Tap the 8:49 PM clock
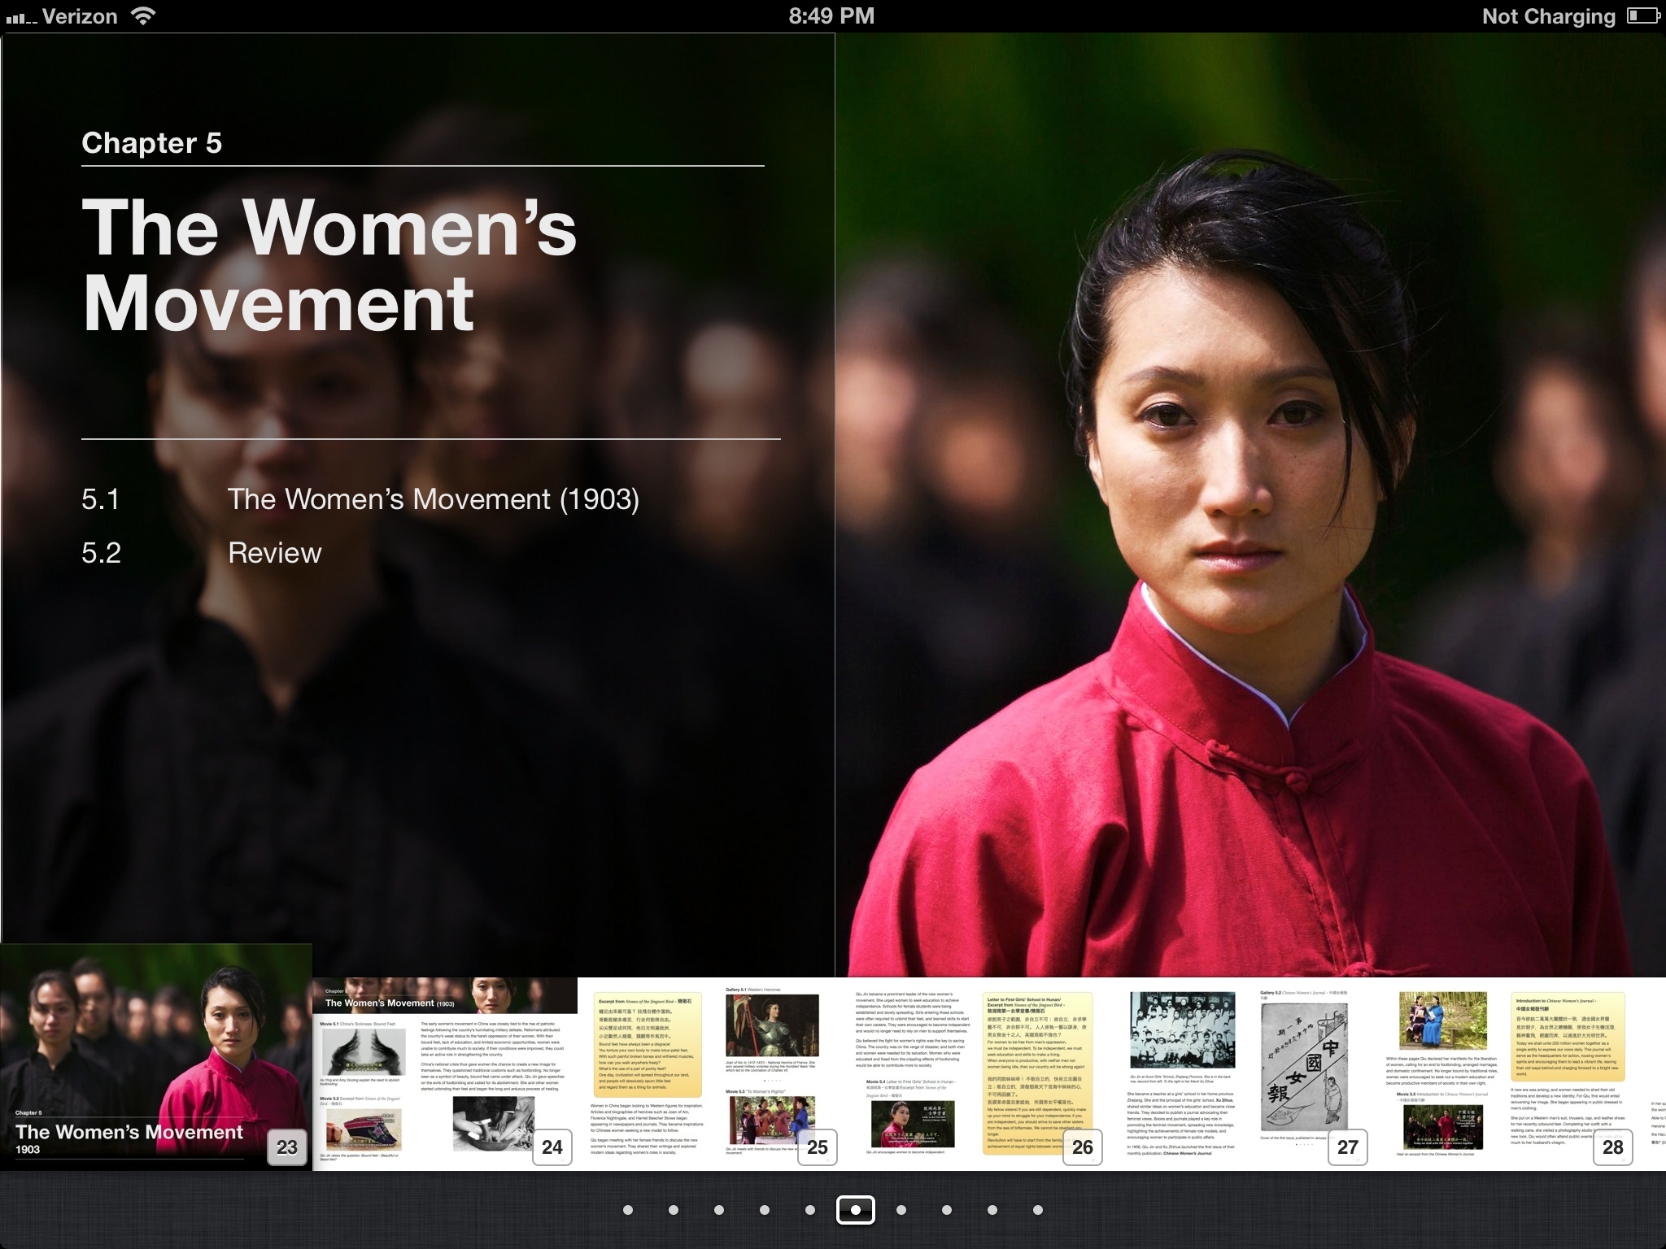Viewport: 1666px width, 1249px height. (x=831, y=16)
